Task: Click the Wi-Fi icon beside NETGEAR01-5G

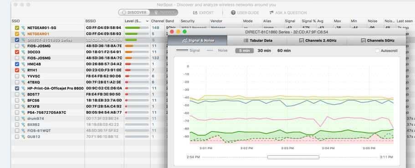Action: pyautogui.click(x=23, y=28)
